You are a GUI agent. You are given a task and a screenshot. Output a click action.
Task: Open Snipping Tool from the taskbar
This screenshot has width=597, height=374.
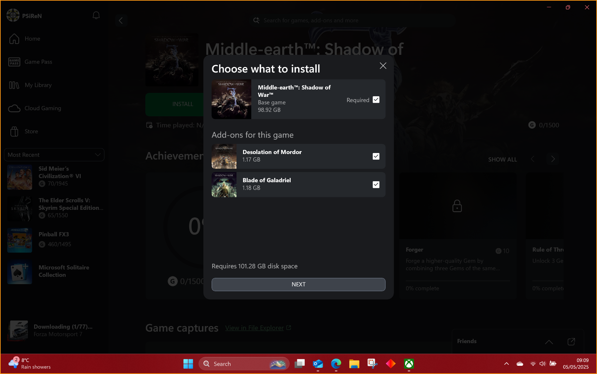[x=373, y=364]
